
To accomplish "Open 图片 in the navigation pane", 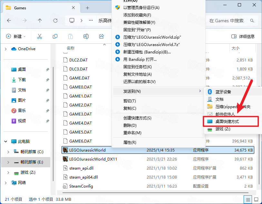I will point(22,100).
